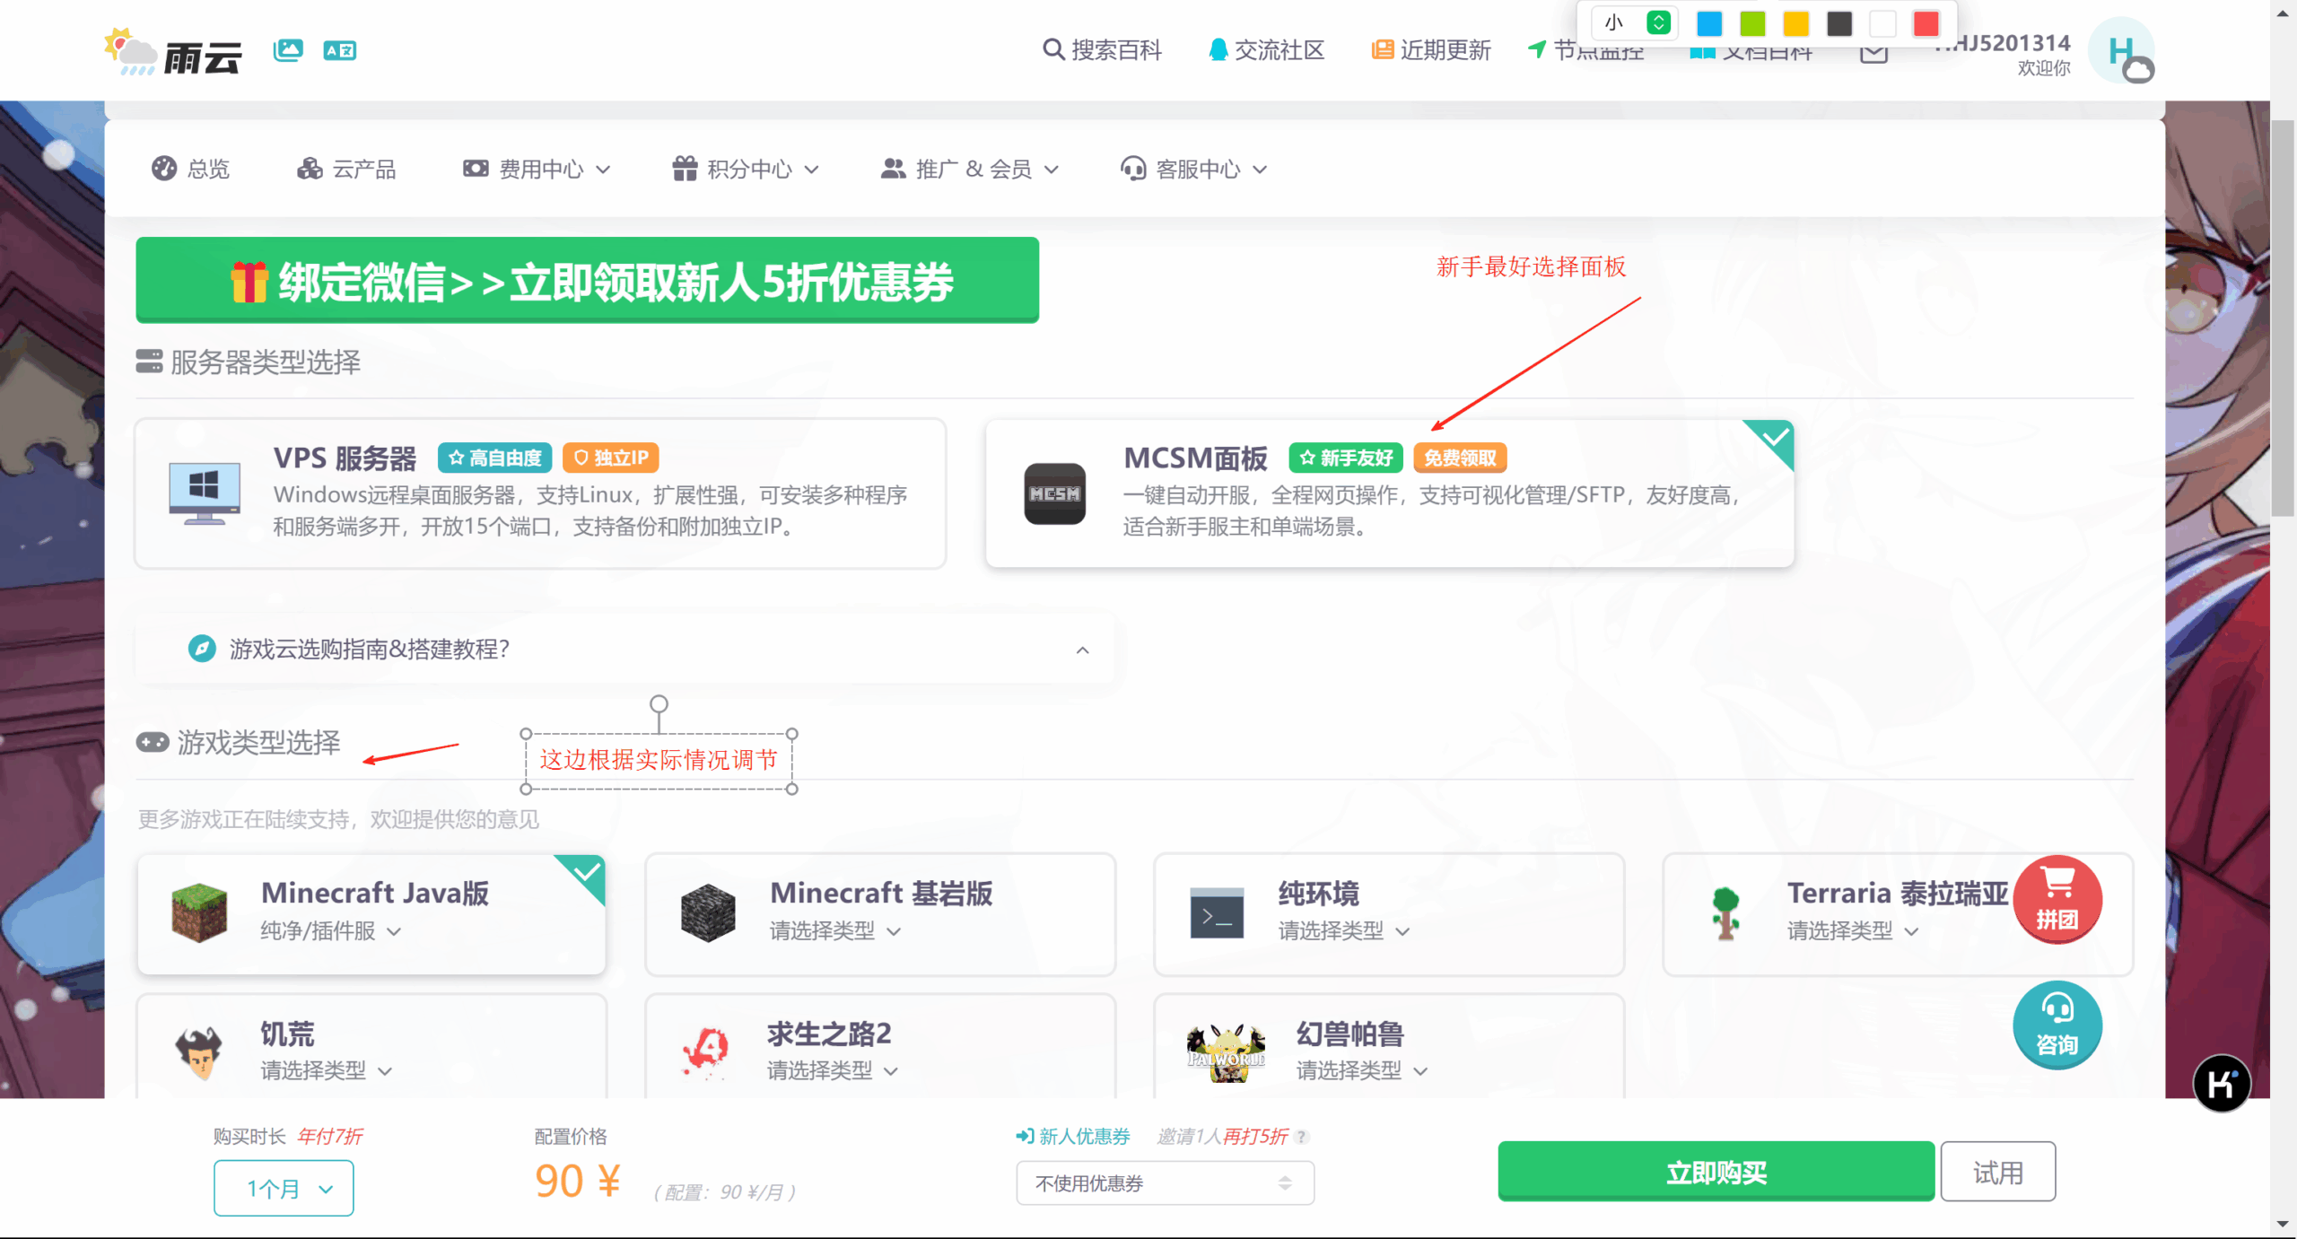
Task: Expand the 积分中心 menu
Action: (746, 169)
